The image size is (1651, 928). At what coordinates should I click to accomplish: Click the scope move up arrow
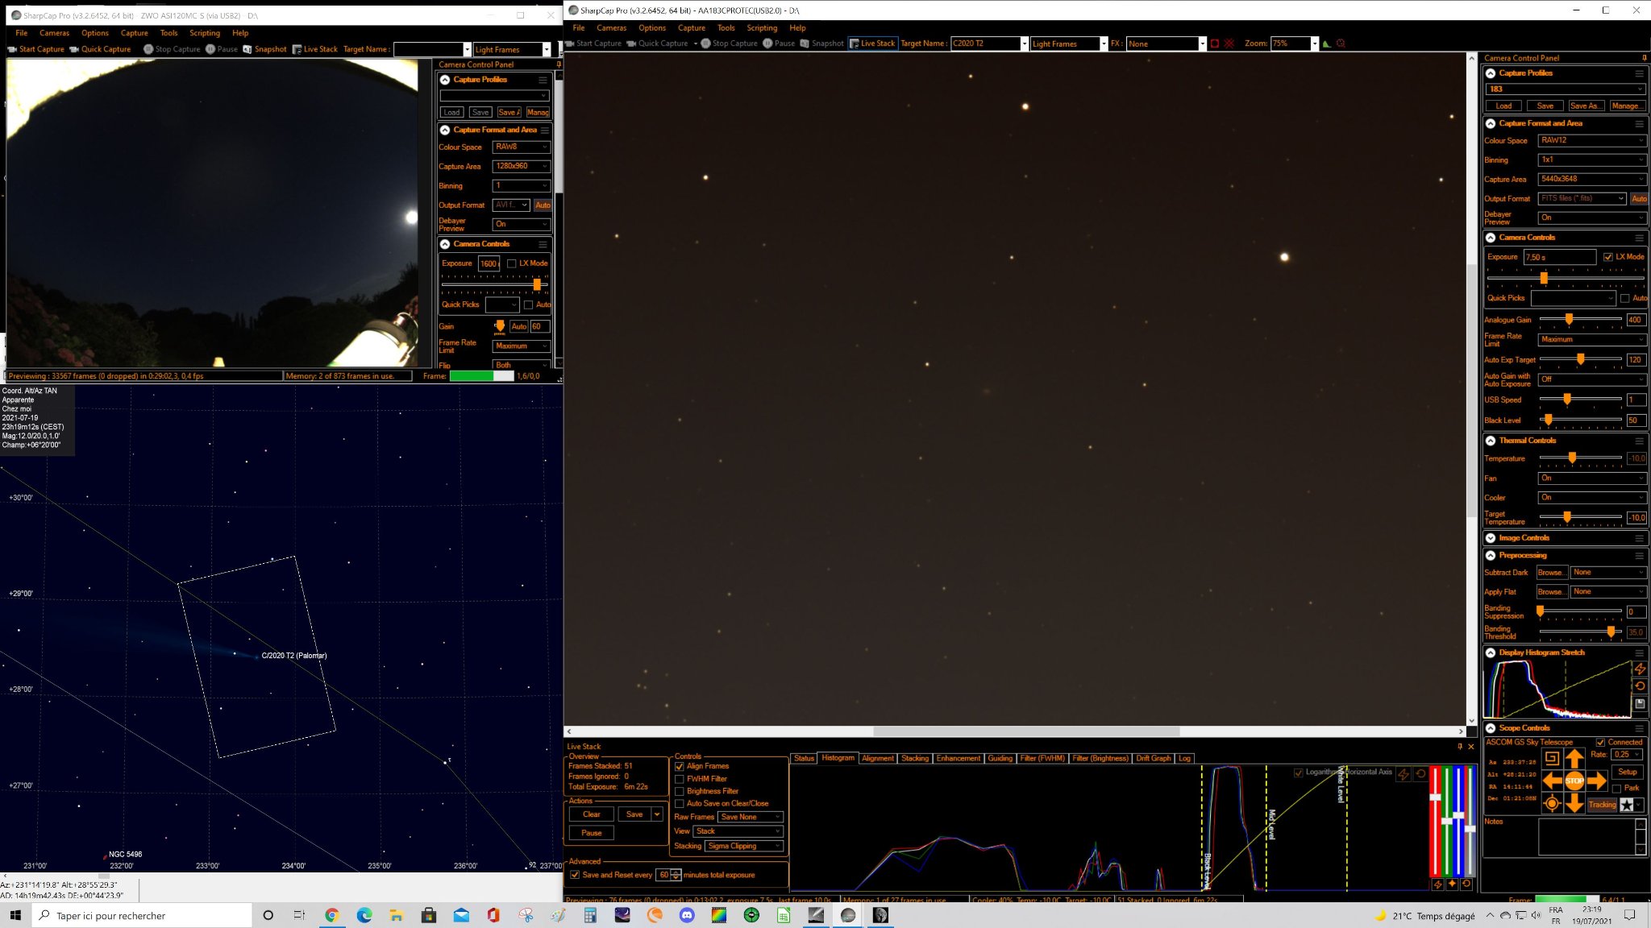pos(1574,758)
